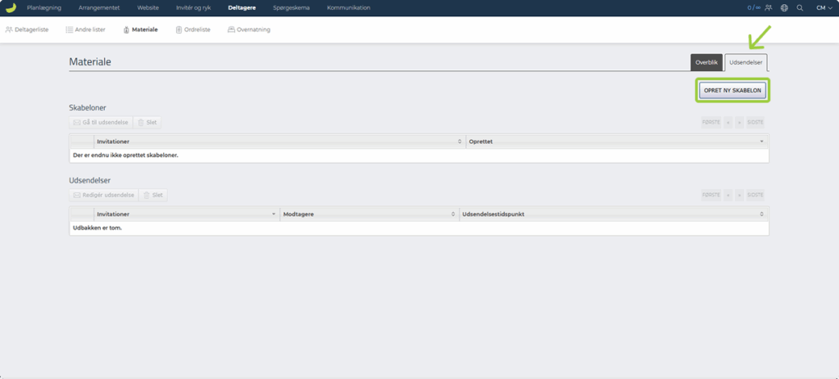Screen dimensions: 839x379
Task: Click Slet button under Skabeloner
Action: (x=147, y=123)
